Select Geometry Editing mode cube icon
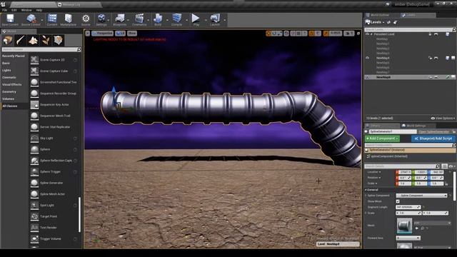This screenshot has width=457, height=257. click(59, 40)
